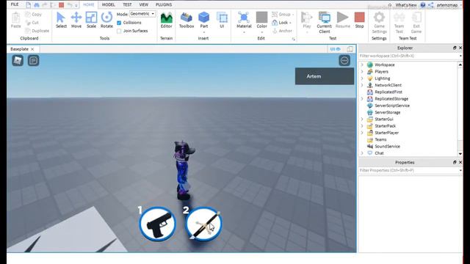Toggle the viewport device emulation icon
This screenshot has width=470, height=264.
[350, 49]
